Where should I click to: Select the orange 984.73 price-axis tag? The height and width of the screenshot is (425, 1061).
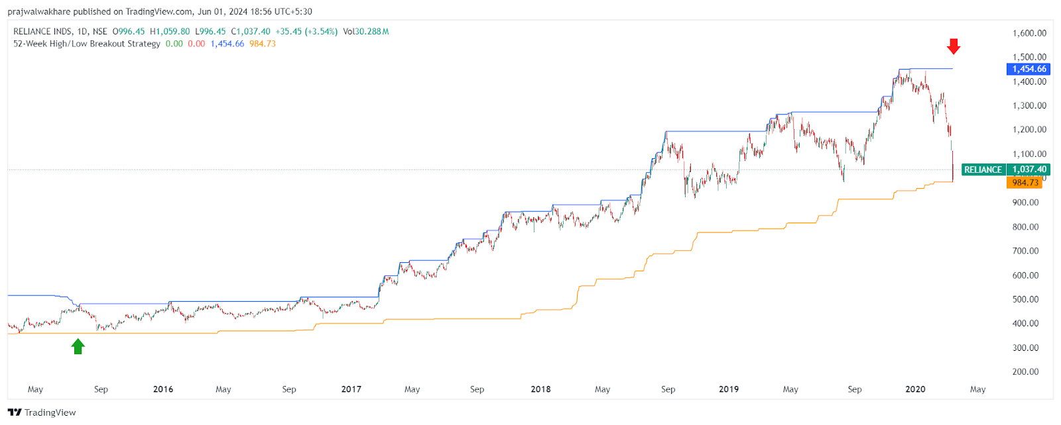coord(1025,183)
